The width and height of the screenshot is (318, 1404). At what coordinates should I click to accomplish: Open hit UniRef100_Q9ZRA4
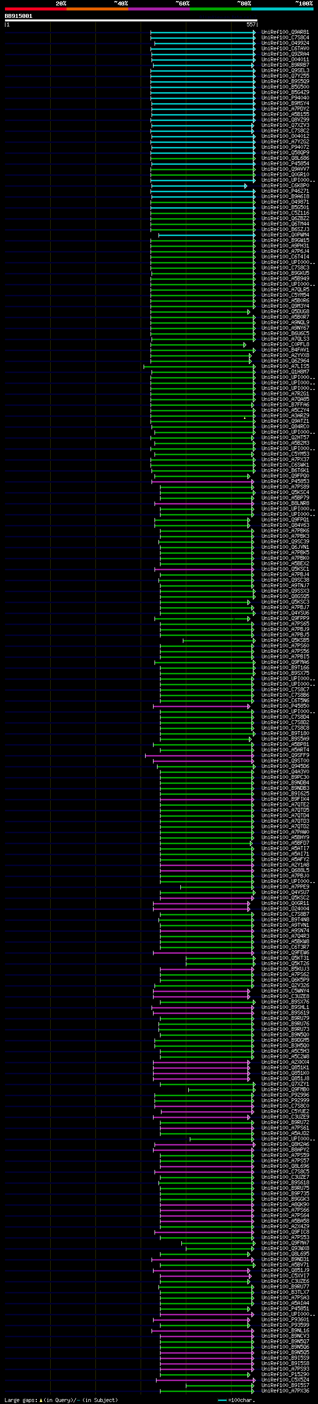pos(285,54)
